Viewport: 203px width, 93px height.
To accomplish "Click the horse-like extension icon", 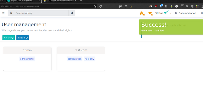I will (x=166, y=6).
